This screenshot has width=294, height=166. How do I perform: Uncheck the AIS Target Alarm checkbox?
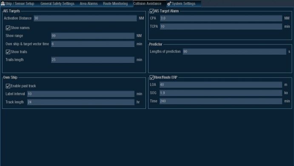[152, 11]
